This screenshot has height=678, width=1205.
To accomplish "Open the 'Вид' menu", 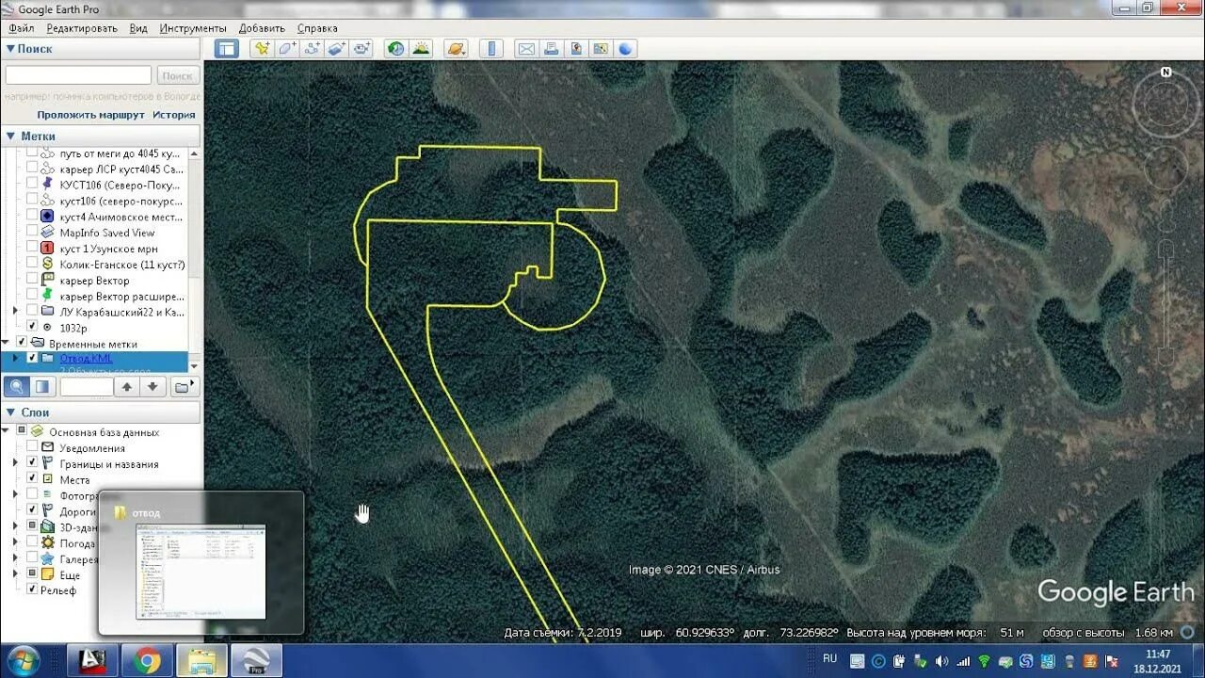I will pos(138,28).
